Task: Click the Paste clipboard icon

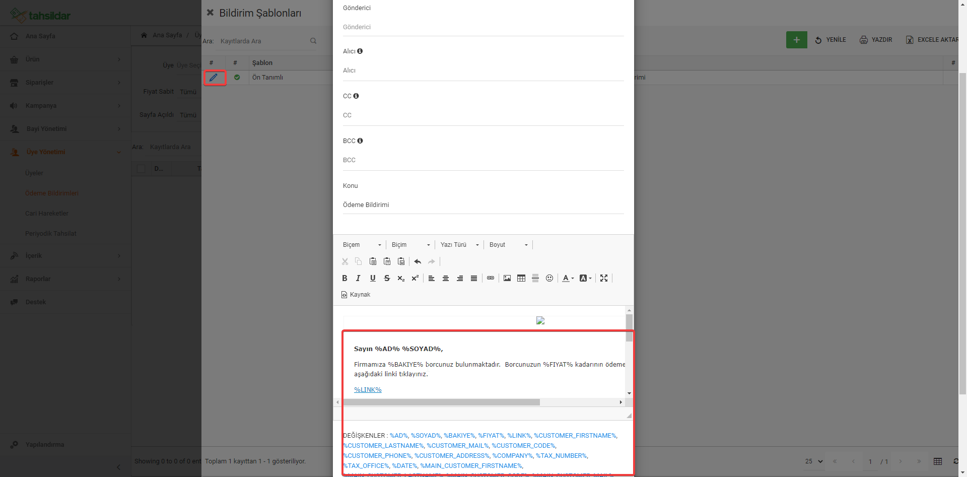Action: 373,261
